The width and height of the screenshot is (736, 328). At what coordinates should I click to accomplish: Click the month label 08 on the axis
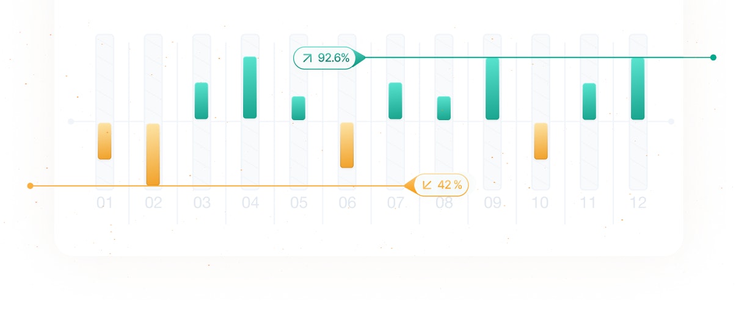click(x=444, y=203)
